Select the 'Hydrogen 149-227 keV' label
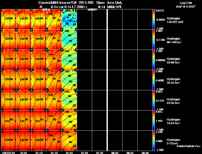This screenshot has width=202, height=154. (175, 20)
